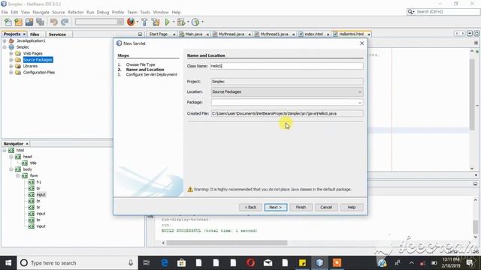Click the microphone icon in taskbar search
The image size is (481, 270).
click(x=131, y=262)
